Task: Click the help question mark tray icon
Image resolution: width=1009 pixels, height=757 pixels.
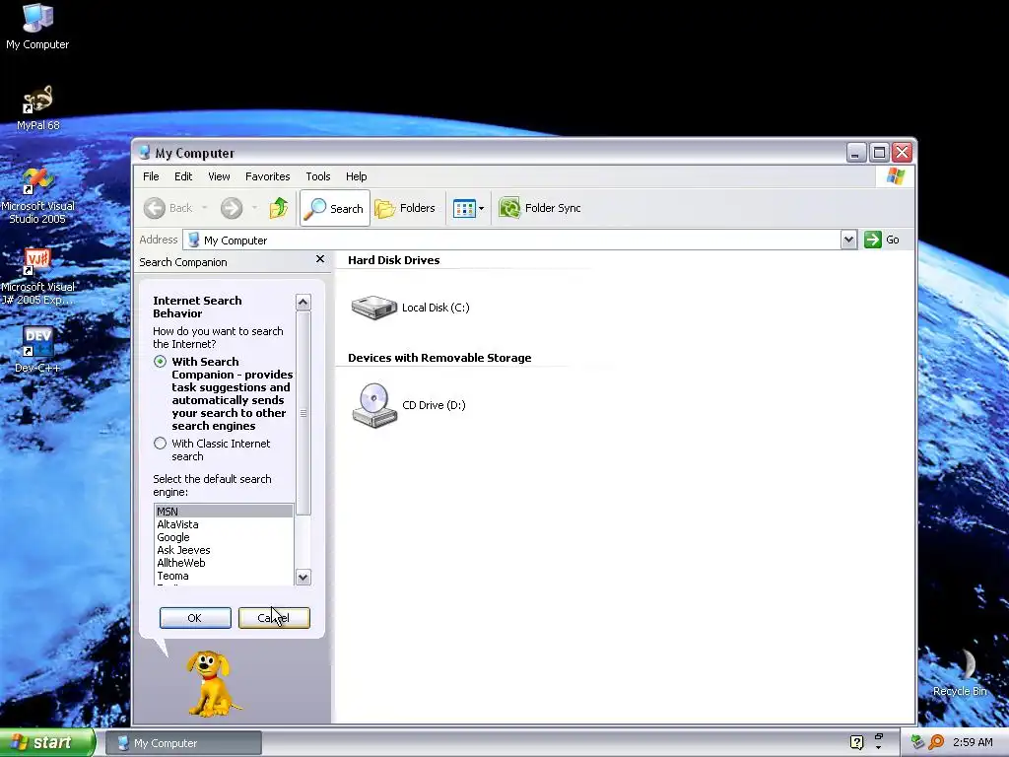Action: pyautogui.click(x=856, y=742)
